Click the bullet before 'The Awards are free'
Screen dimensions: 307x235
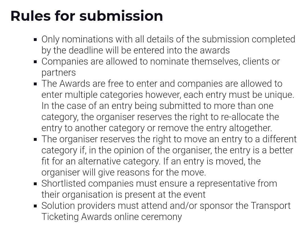click(x=35, y=84)
